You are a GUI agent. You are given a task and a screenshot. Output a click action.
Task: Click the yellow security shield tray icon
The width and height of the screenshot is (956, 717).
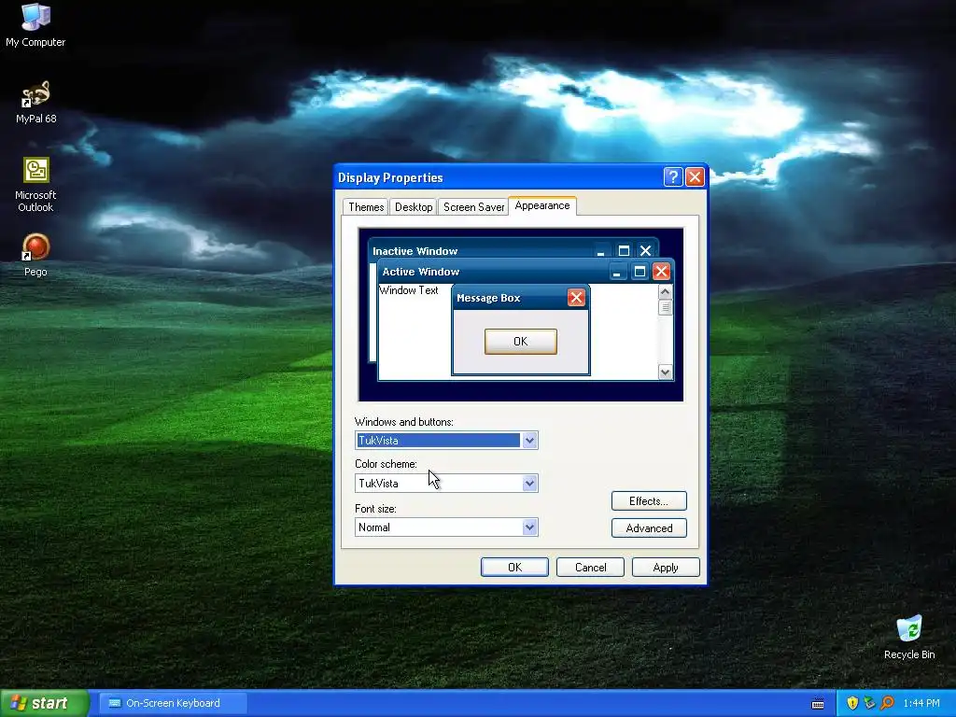(851, 703)
